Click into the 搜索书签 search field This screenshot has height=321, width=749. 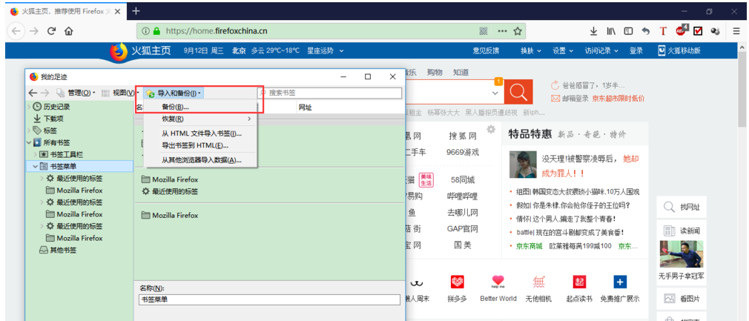tap(330, 93)
